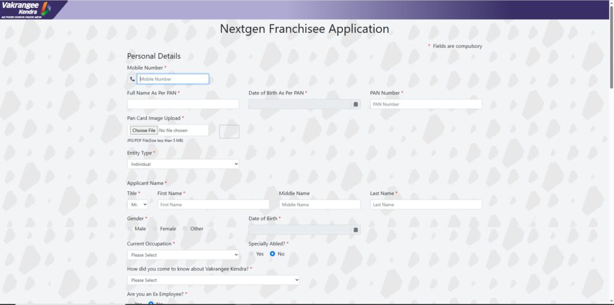This screenshot has height=305, width=614.
Task: Click 'JPG/PDF File(Size less than 5 MB)' hint
Action: 155,141
